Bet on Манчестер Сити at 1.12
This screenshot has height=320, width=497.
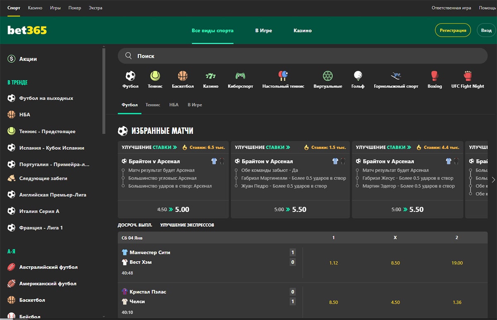[x=333, y=263]
